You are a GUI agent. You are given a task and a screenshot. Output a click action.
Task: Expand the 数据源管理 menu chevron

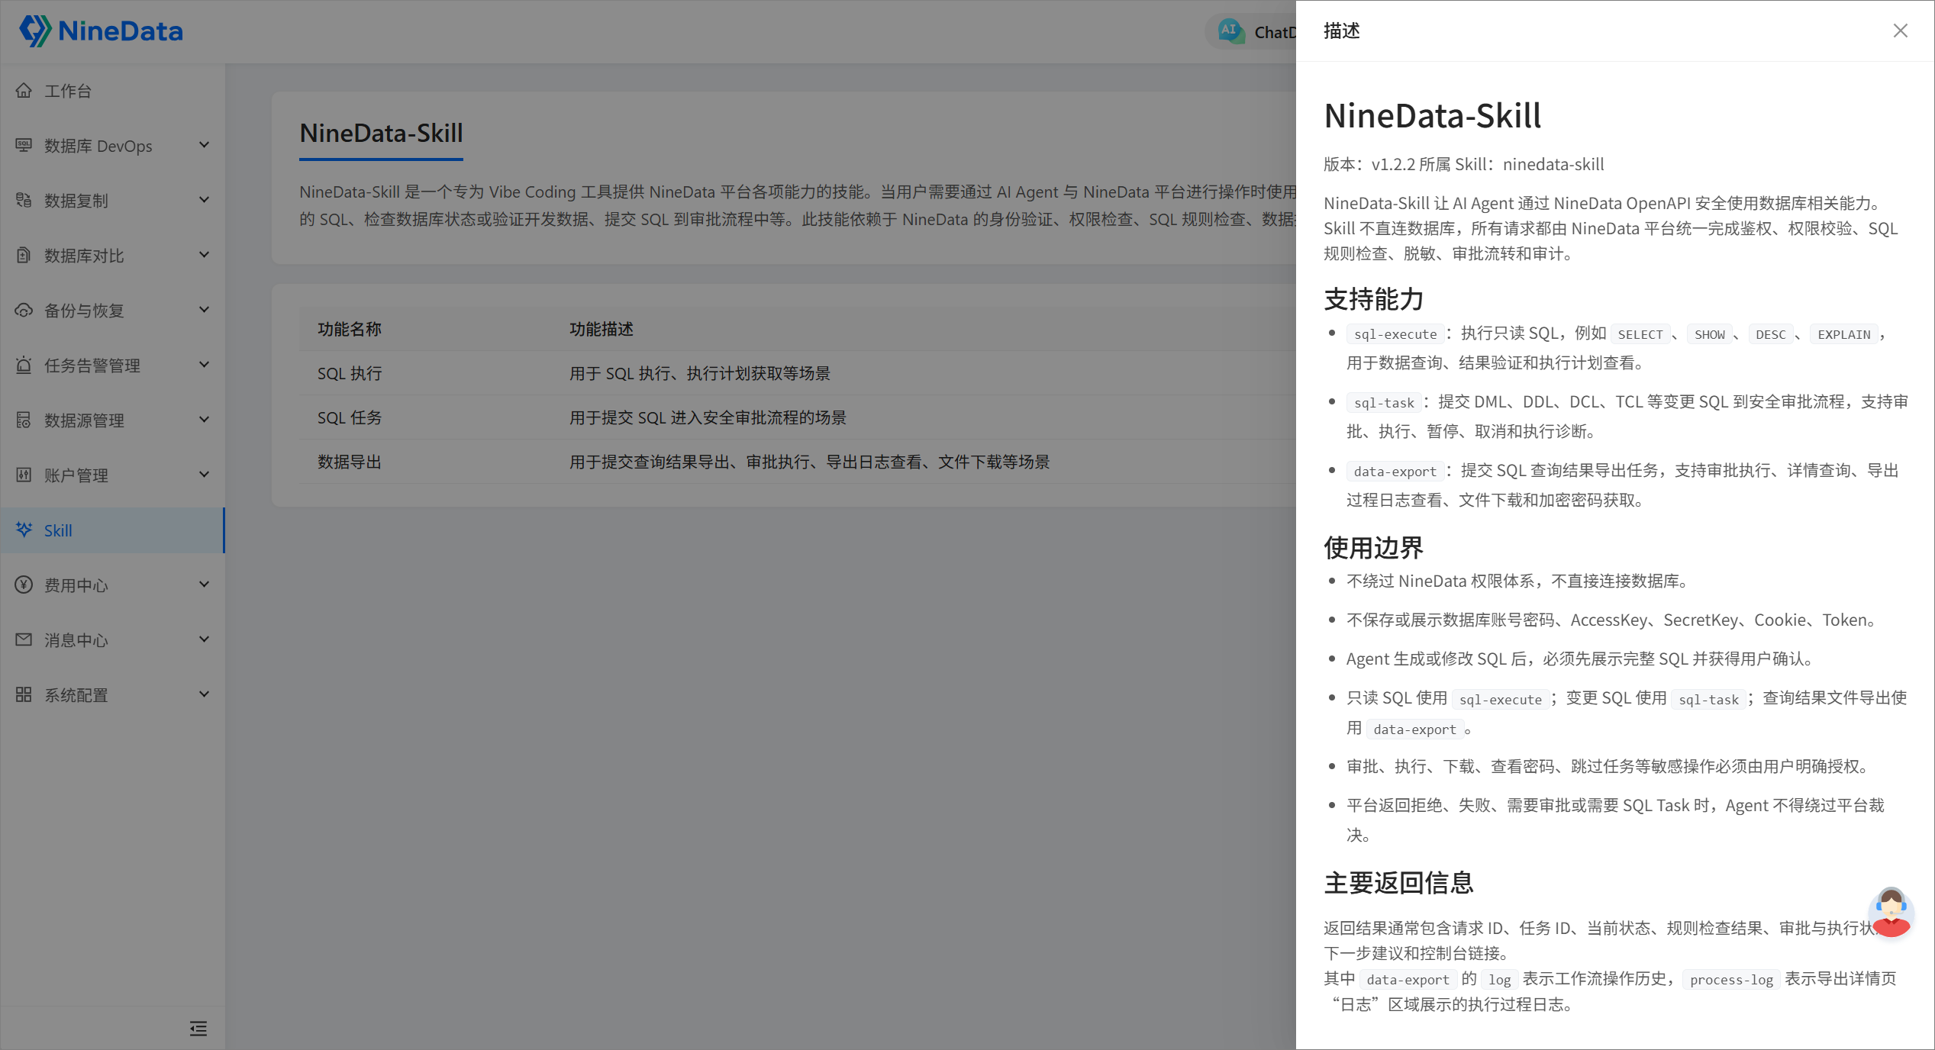204,420
